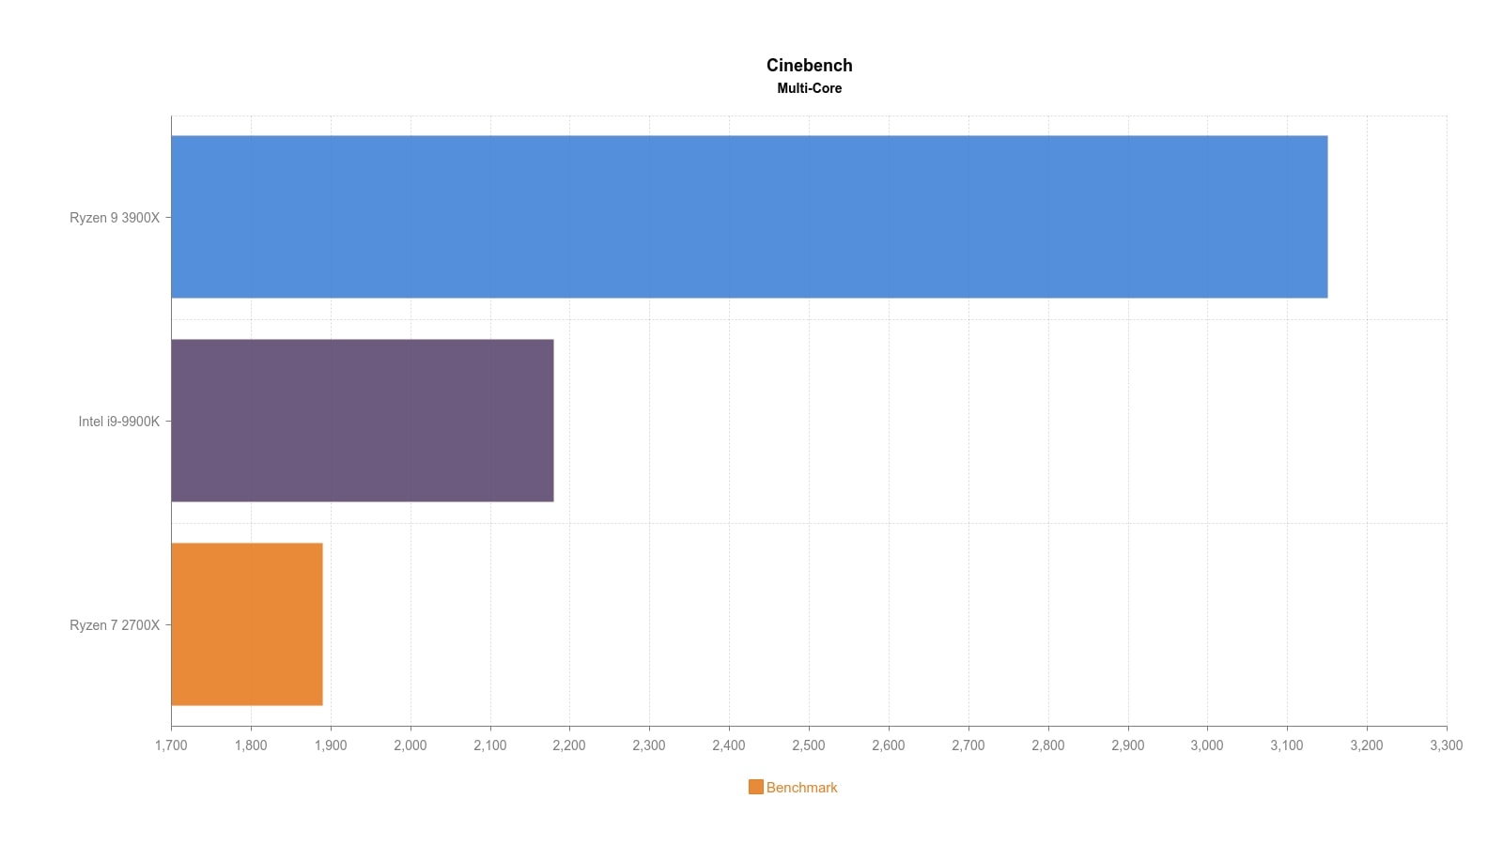Select the Ryzen 7 2700X axis label
The image size is (1503, 845).
coord(115,625)
